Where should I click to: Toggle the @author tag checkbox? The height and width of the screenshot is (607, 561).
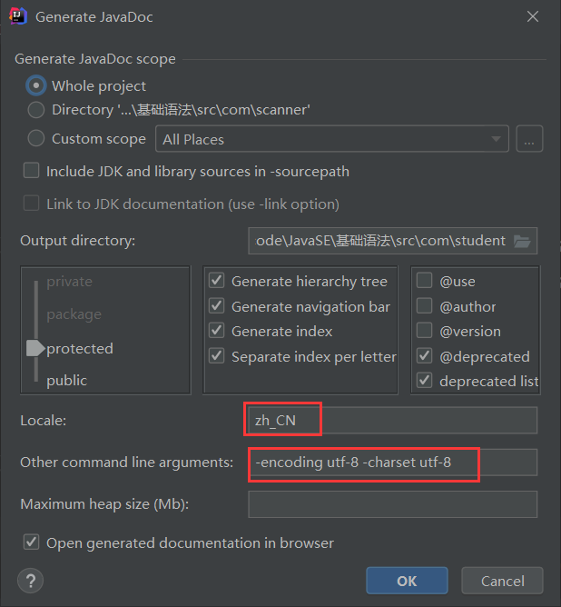coord(425,306)
